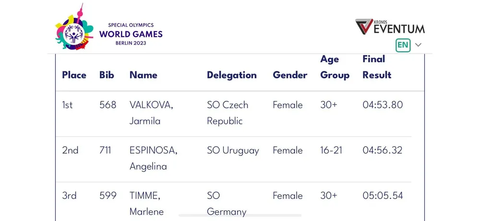
Task: Expand the language chevron arrow
Action: coord(418,45)
